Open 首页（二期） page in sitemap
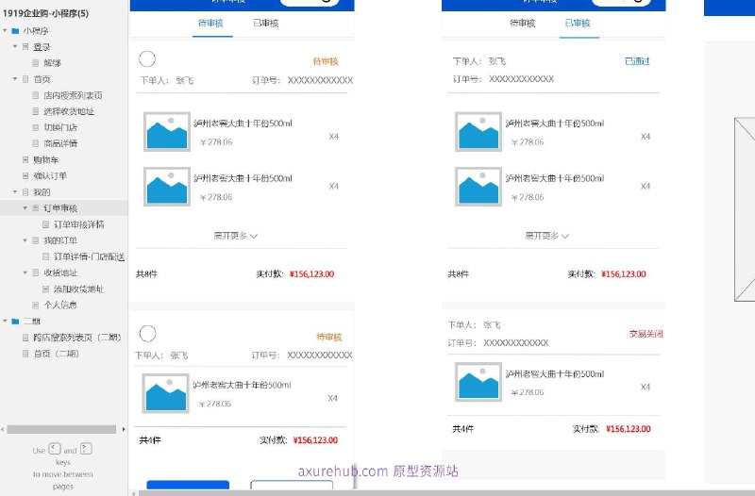The width and height of the screenshot is (755, 496). [x=57, y=353]
